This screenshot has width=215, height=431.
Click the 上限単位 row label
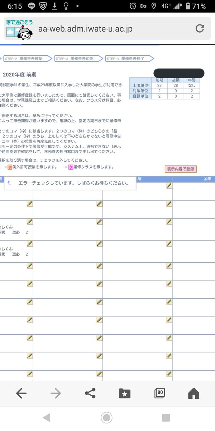[x=140, y=85]
